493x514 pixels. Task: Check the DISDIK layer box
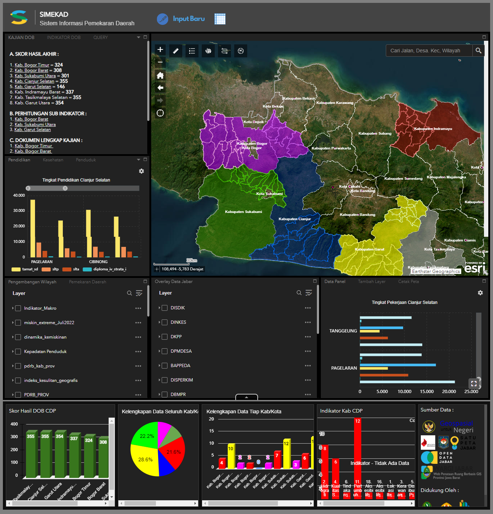(x=165, y=308)
